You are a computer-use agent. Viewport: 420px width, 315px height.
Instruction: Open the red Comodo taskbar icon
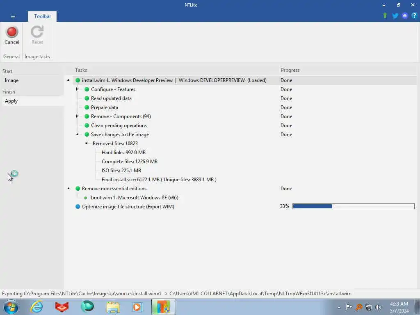62,307
